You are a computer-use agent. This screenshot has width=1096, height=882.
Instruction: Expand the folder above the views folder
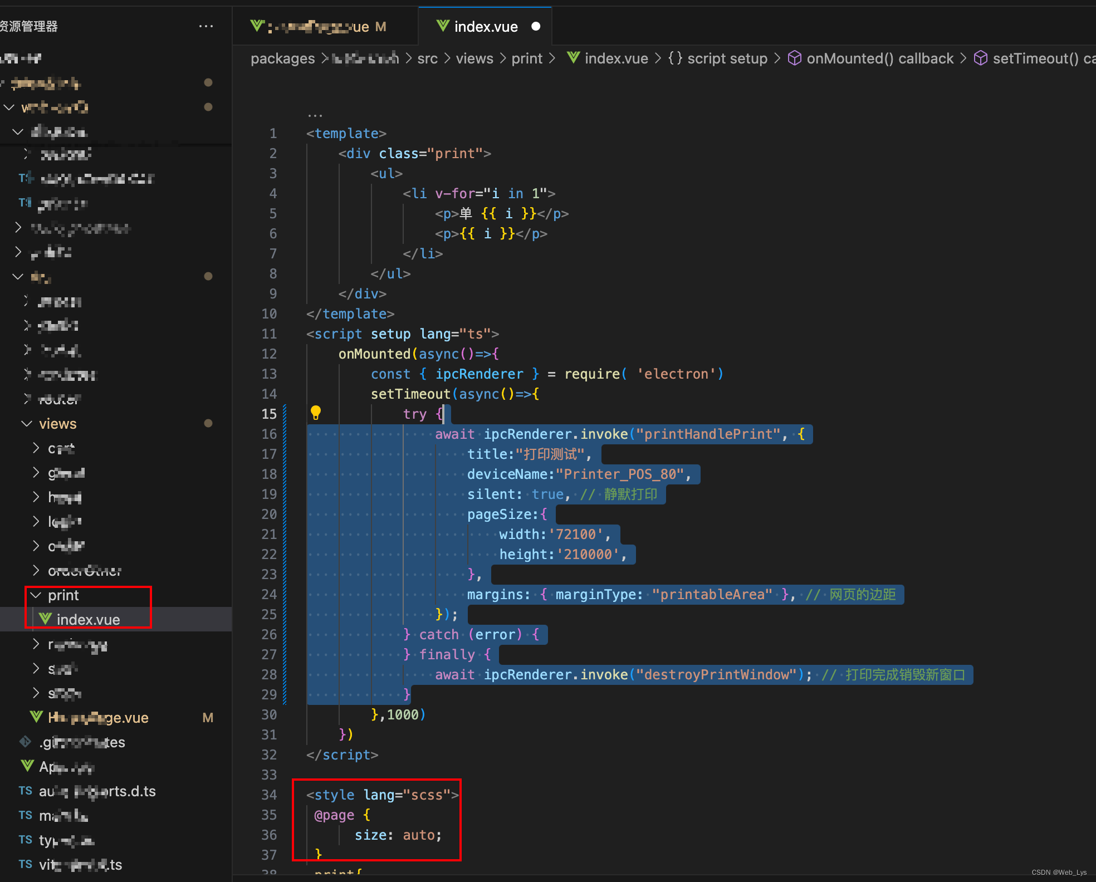coord(26,399)
